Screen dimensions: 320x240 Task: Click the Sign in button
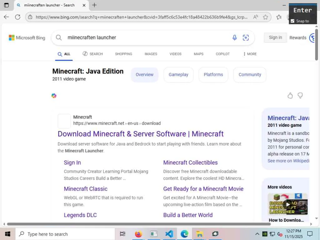point(275,37)
